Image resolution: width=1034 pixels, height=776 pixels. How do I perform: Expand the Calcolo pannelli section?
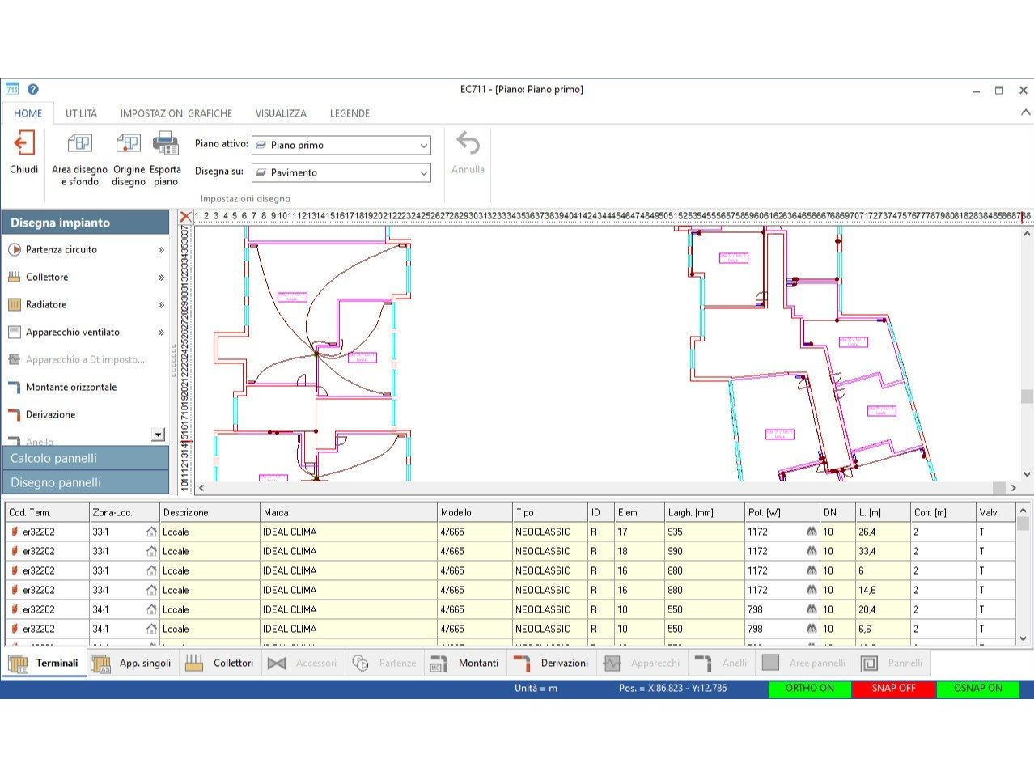tap(85, 459)
